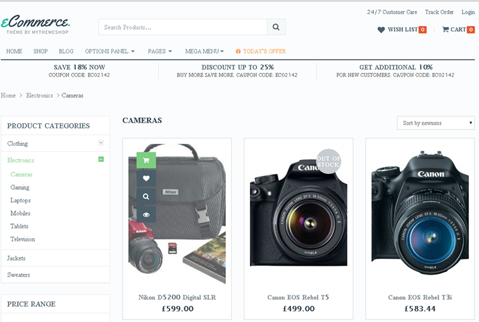The image size is (479, 322).
Task: Open the Shop menu item
Action: tap(40, 51)
